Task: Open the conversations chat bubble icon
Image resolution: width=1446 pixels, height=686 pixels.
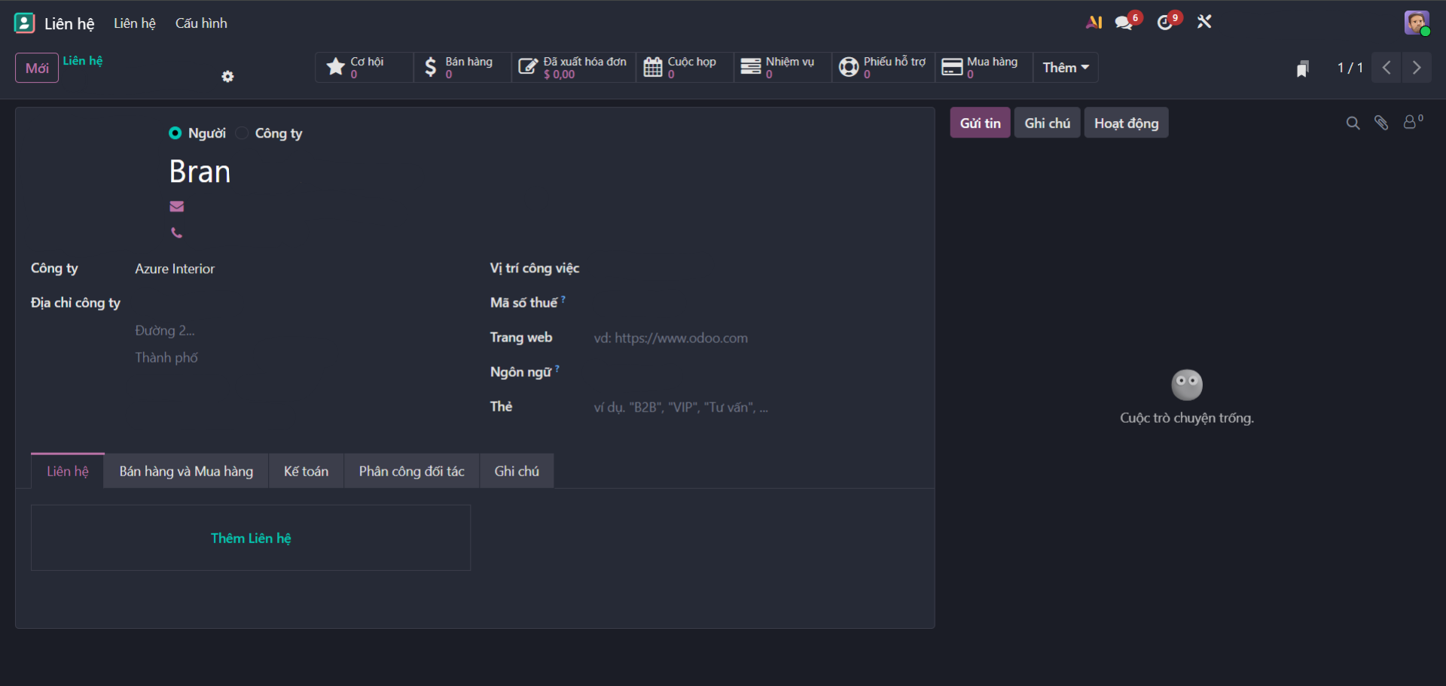Action: pos(1124,23)
